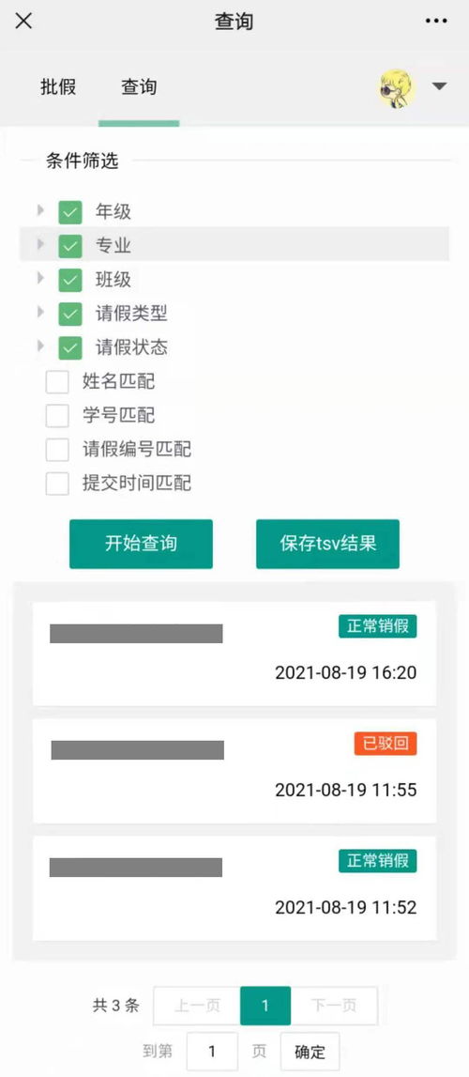Click the 确定 page jump button
Screen dimensions: 469x1077
pos(310,1052)
